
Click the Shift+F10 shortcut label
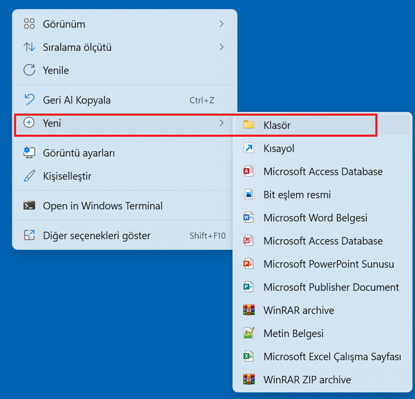207,236
